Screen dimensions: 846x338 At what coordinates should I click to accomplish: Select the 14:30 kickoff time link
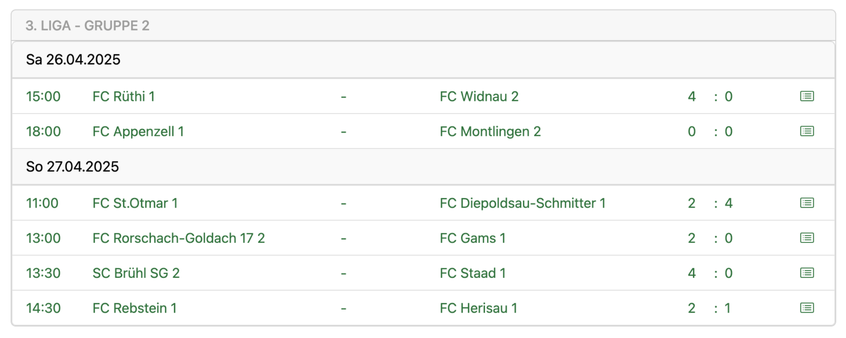click(x=43, y=308)
